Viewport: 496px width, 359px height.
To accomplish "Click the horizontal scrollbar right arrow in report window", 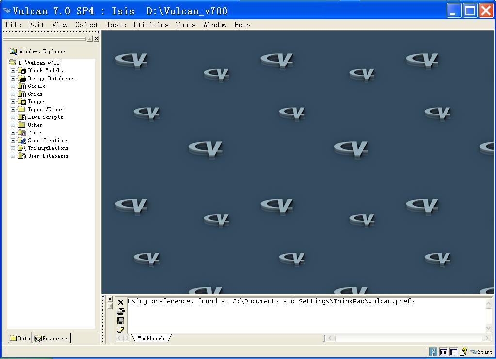I will tap(487, 338).
